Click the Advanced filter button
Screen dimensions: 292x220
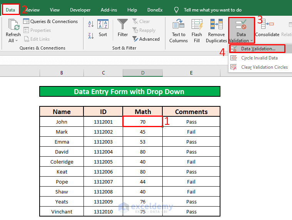tap(146, 39)
